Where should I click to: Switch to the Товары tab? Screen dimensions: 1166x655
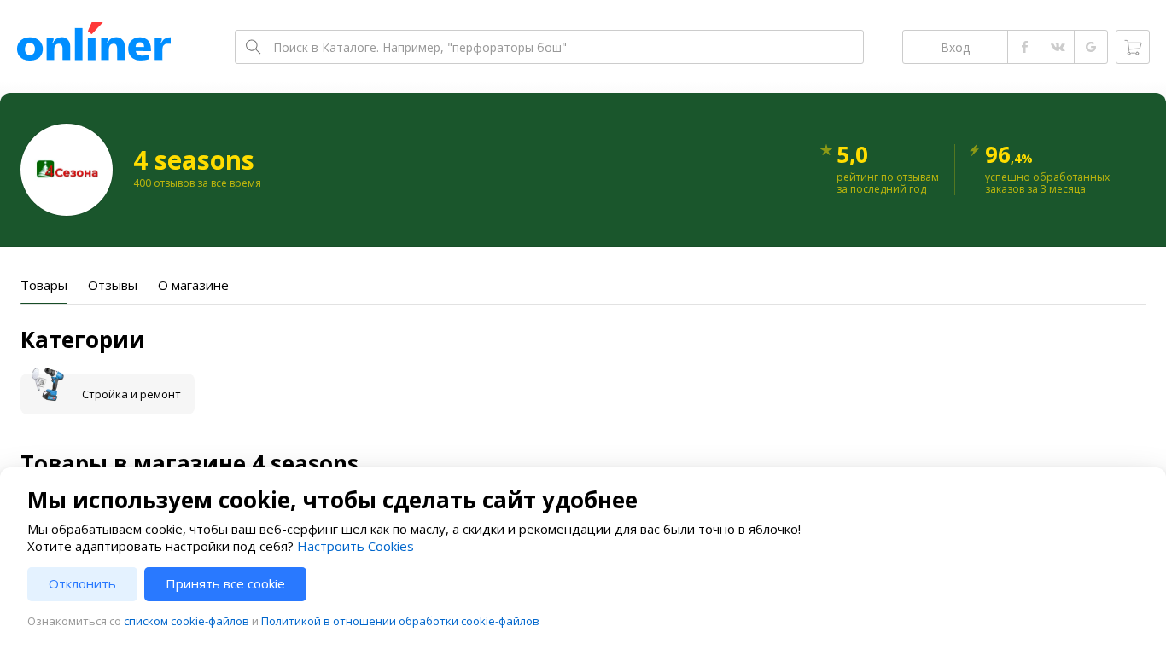pos(44,286)
